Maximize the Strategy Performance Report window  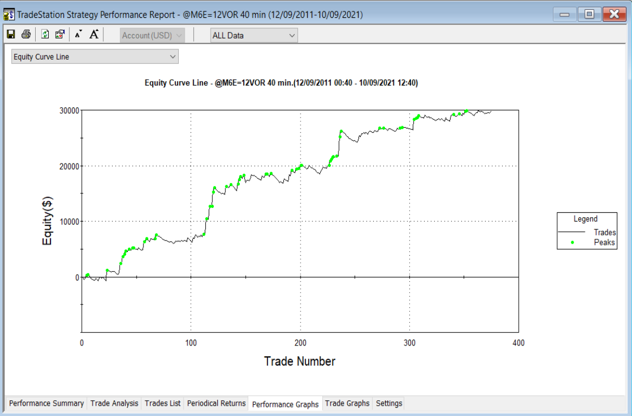589,14
